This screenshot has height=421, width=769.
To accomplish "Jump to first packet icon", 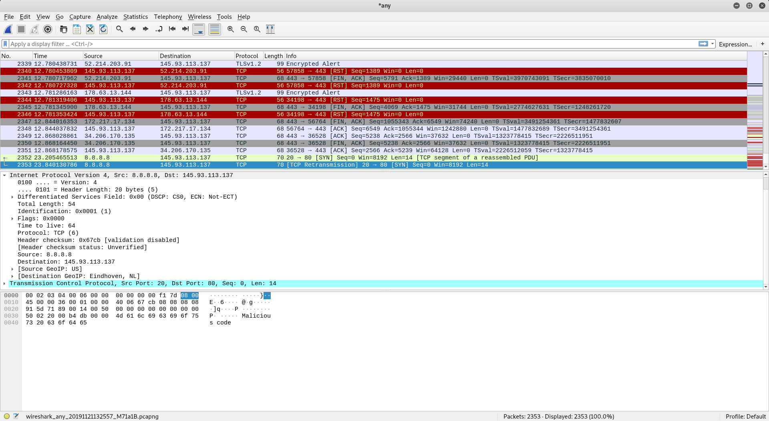I will tap(172, 29).
